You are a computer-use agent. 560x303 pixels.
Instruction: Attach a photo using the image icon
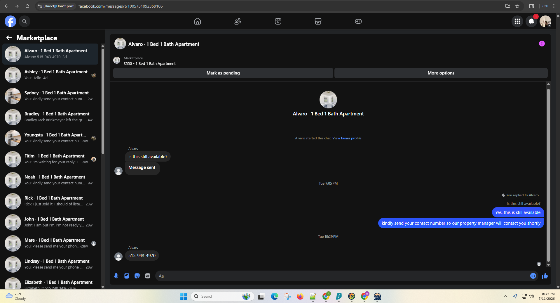(x=127, y=276)
